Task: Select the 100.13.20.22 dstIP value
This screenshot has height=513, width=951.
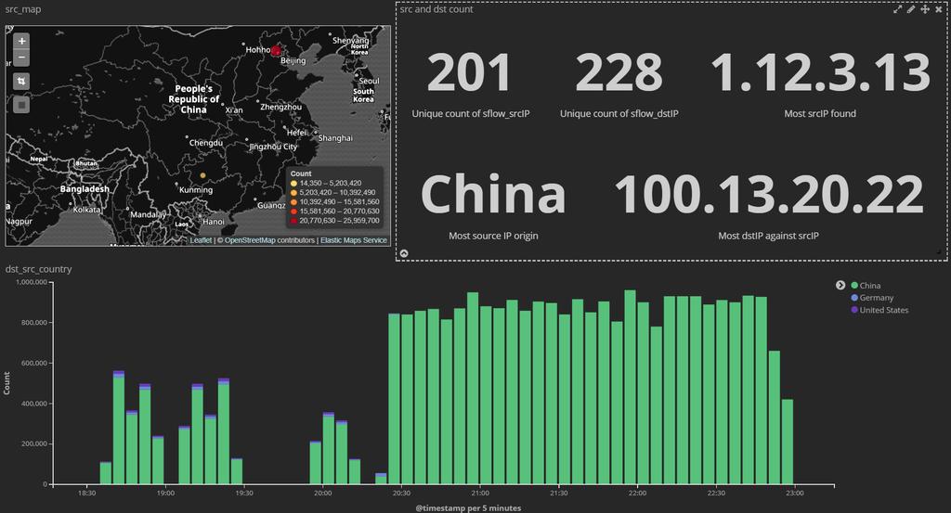Action: click(768, 194)
